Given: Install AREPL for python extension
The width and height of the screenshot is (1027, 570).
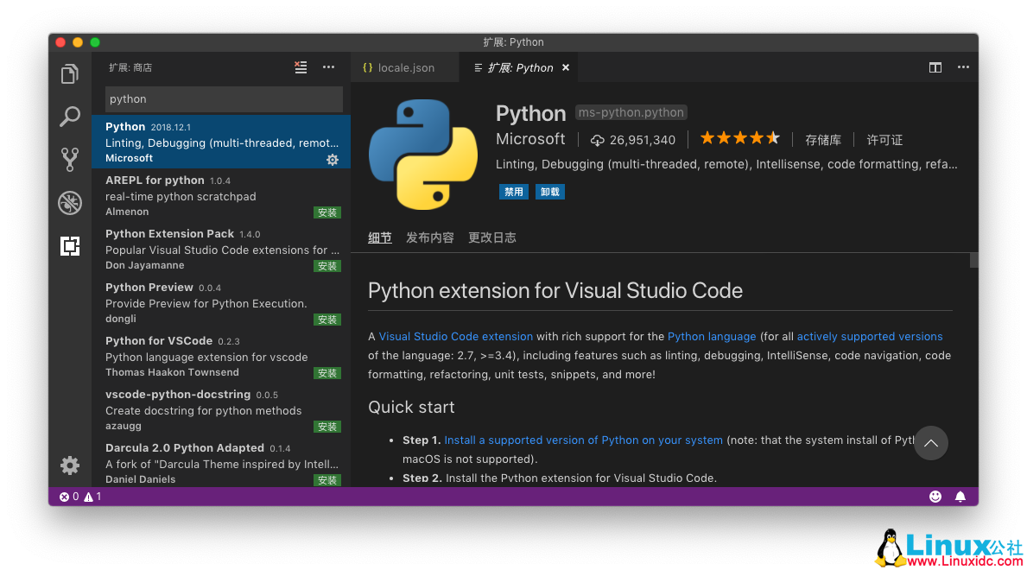Looking at the screenshot, I should [326, 212].
